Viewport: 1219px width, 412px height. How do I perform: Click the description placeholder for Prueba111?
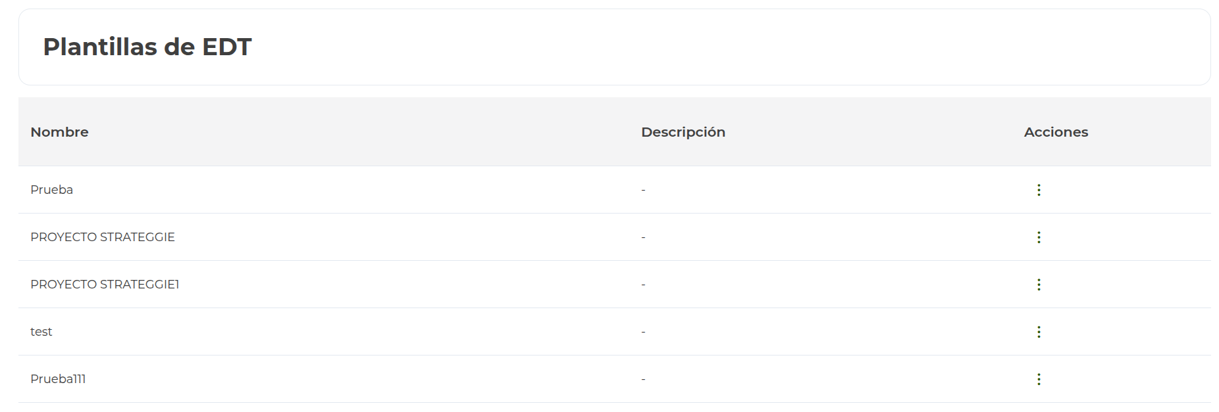point(643,380)
